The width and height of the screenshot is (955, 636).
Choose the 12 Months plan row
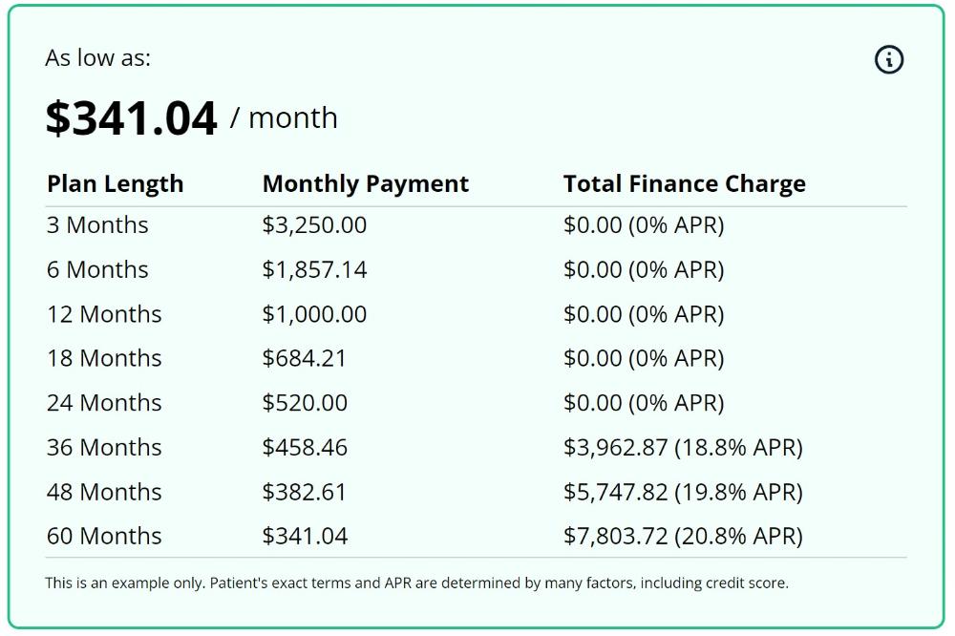476,314
